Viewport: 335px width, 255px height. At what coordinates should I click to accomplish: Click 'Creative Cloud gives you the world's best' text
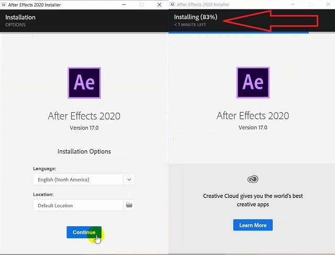click(x=253, y=196)
